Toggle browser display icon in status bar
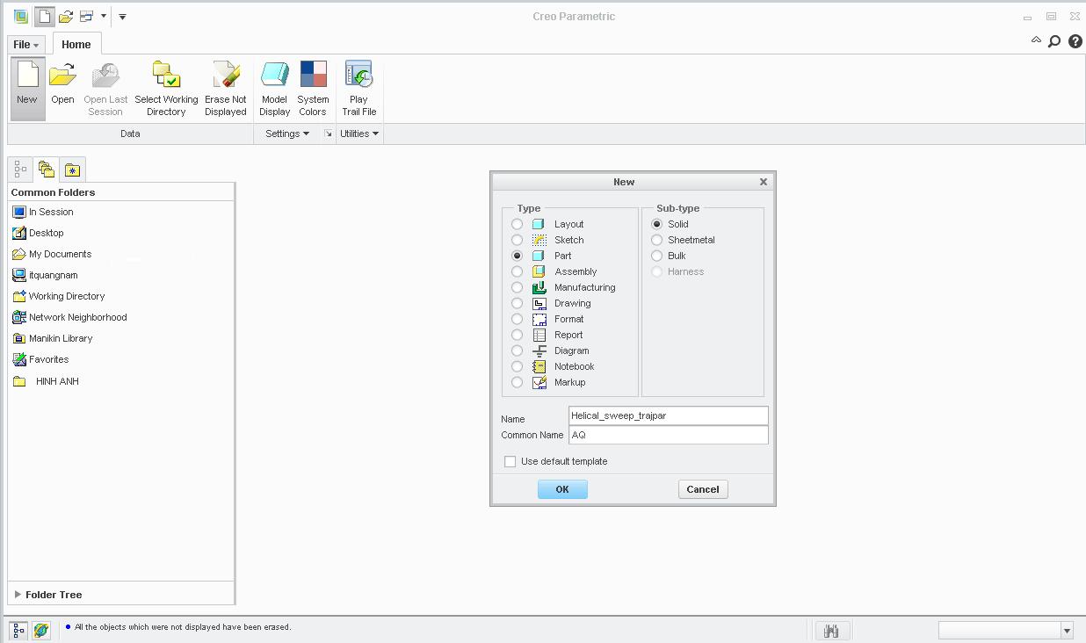This screenshot has height=643, width=1086. (41, 630)
